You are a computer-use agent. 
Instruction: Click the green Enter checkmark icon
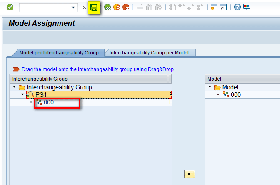coord(10,7)
